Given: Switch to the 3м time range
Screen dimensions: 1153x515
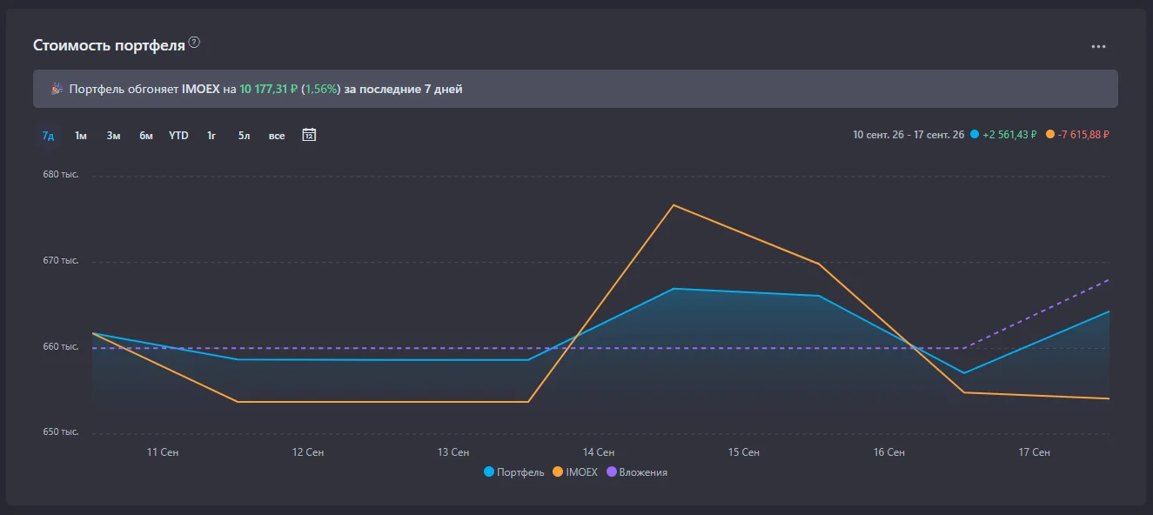Looking at the screenshot, I should coord(113,136).
